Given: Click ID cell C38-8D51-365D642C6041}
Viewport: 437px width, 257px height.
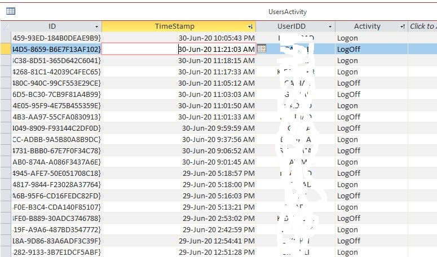Looking at the screenshot, I should coord(56,60).
